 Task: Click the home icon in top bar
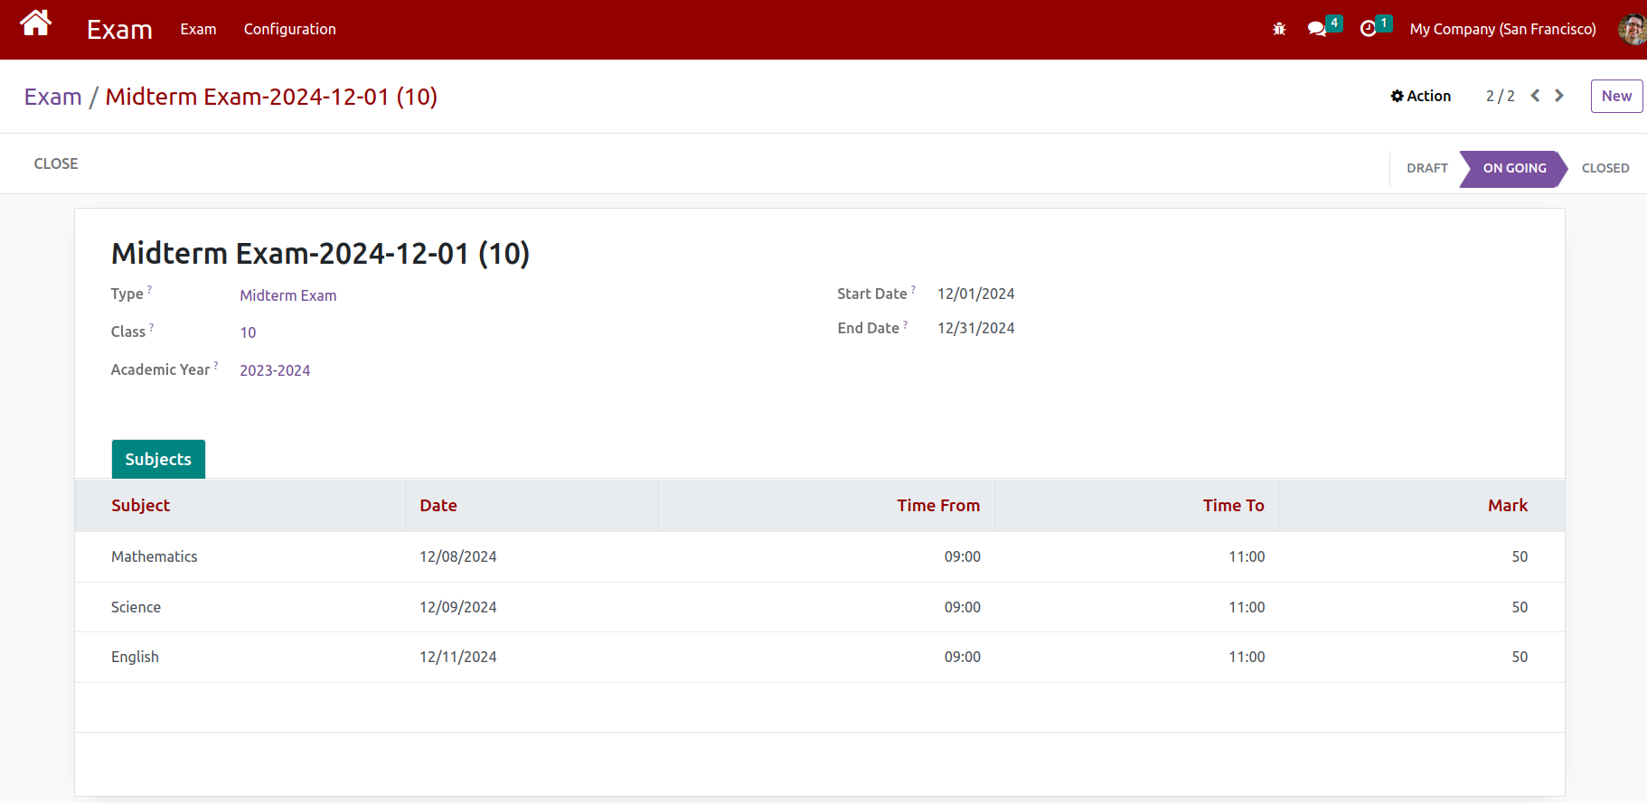[35, 23]
